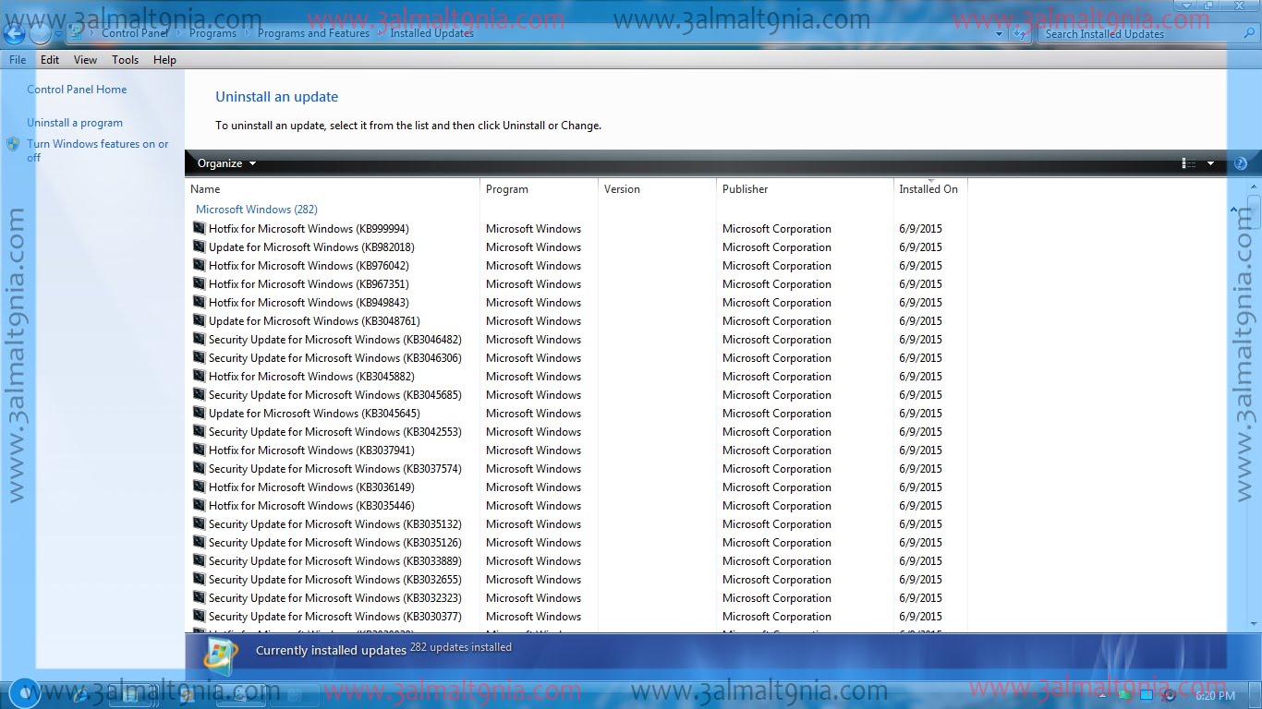Click the icon of Hotfix KB3035446

199,505
